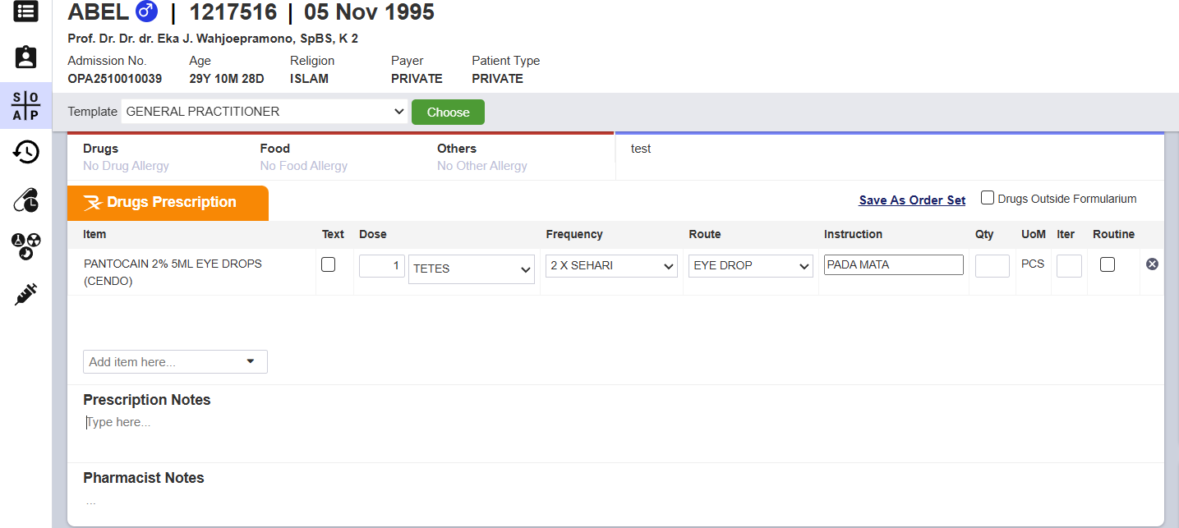The width and height of the screenshot is (1179, 528).
Task: Open the Template dropdown General Practitioner
Action: pos(265,112)
